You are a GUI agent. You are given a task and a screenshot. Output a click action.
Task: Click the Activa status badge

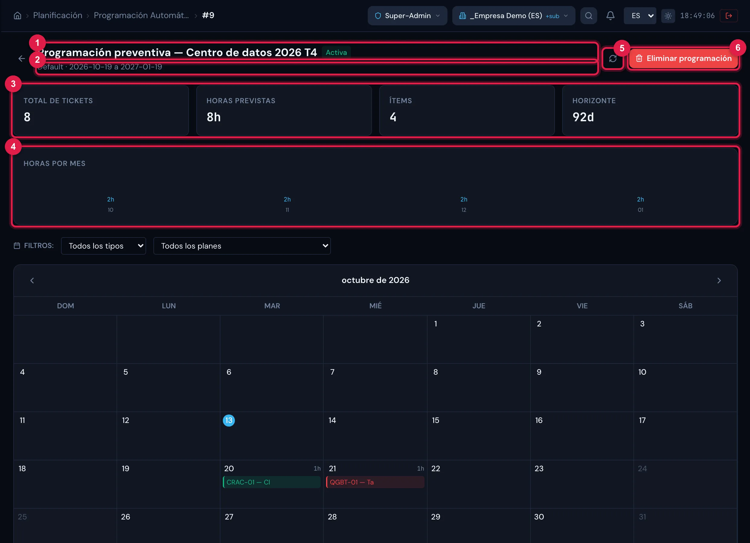[x=336, y=52]
